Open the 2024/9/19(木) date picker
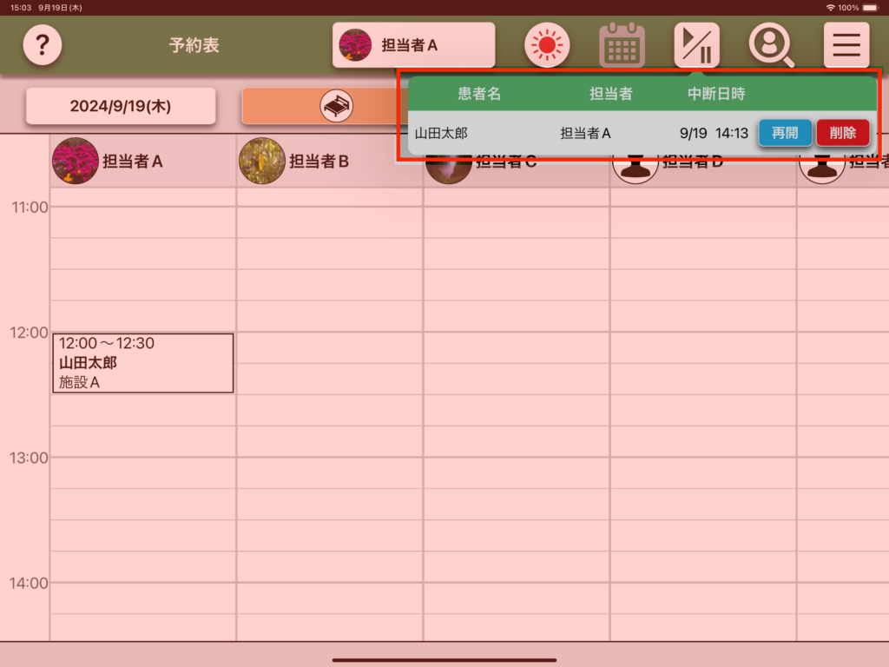The image size is (889, 667). (x=121, y=107)
